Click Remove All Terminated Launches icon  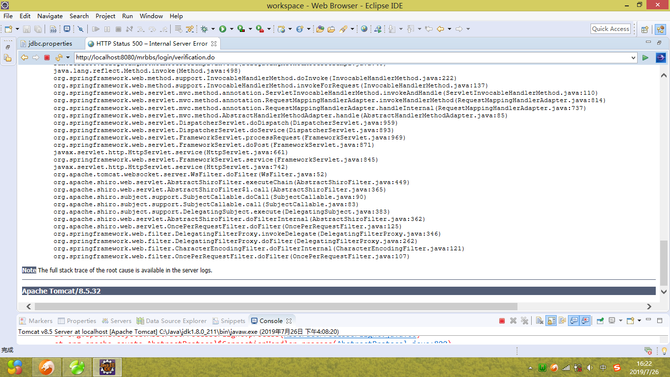pos(524,321)
